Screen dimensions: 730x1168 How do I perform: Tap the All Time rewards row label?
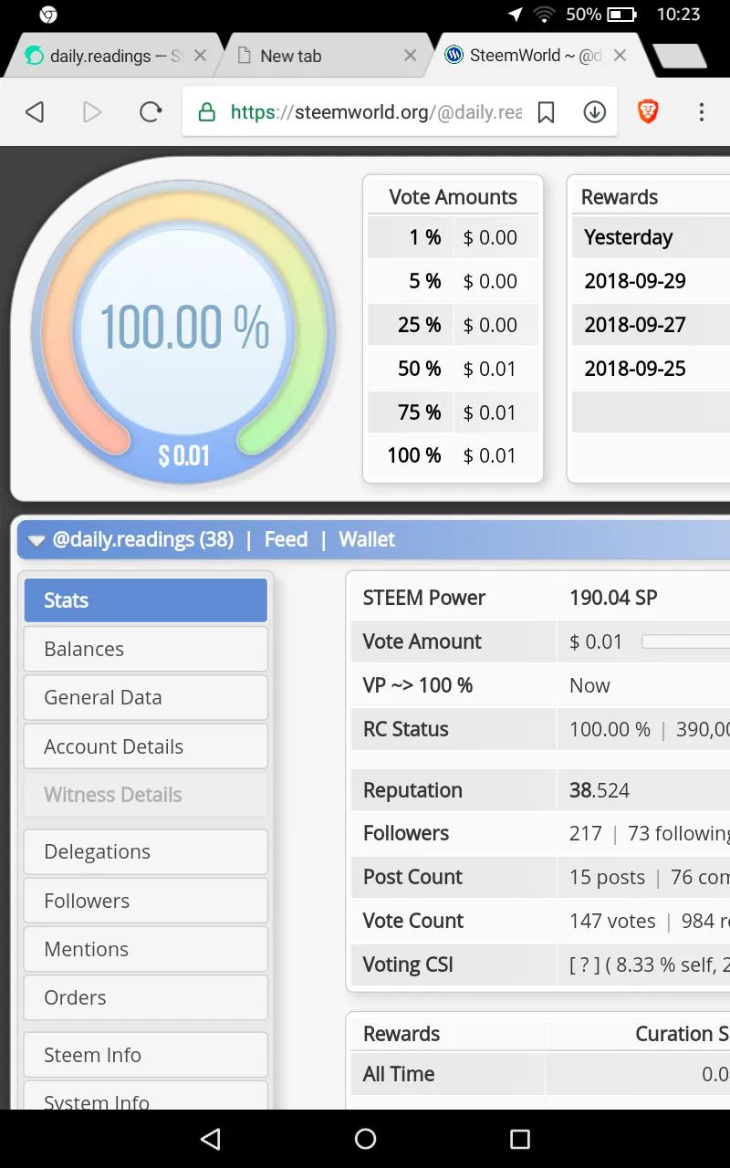[x=399, y=1074]
